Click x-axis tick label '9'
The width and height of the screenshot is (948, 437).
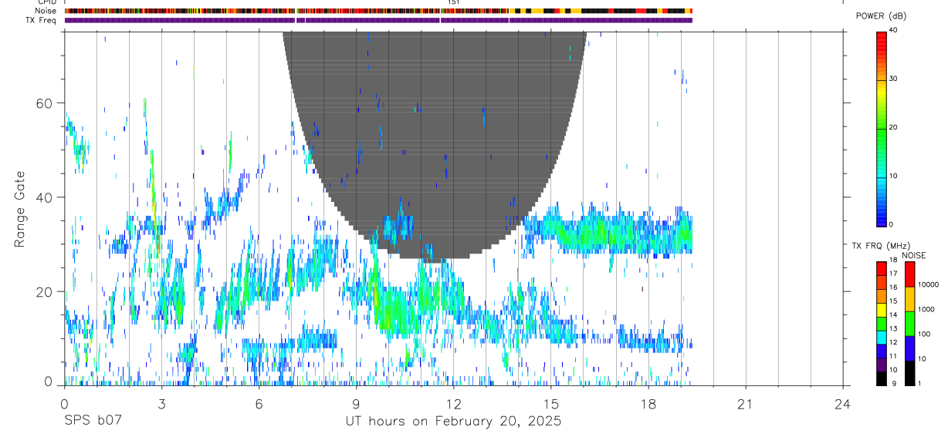tap(356, 404)
